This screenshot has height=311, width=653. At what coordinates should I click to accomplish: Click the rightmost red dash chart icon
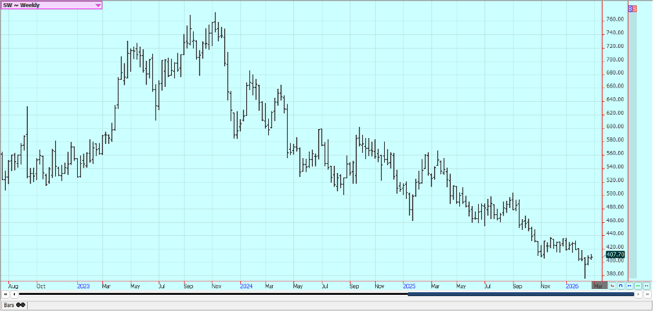pos(646,286)
